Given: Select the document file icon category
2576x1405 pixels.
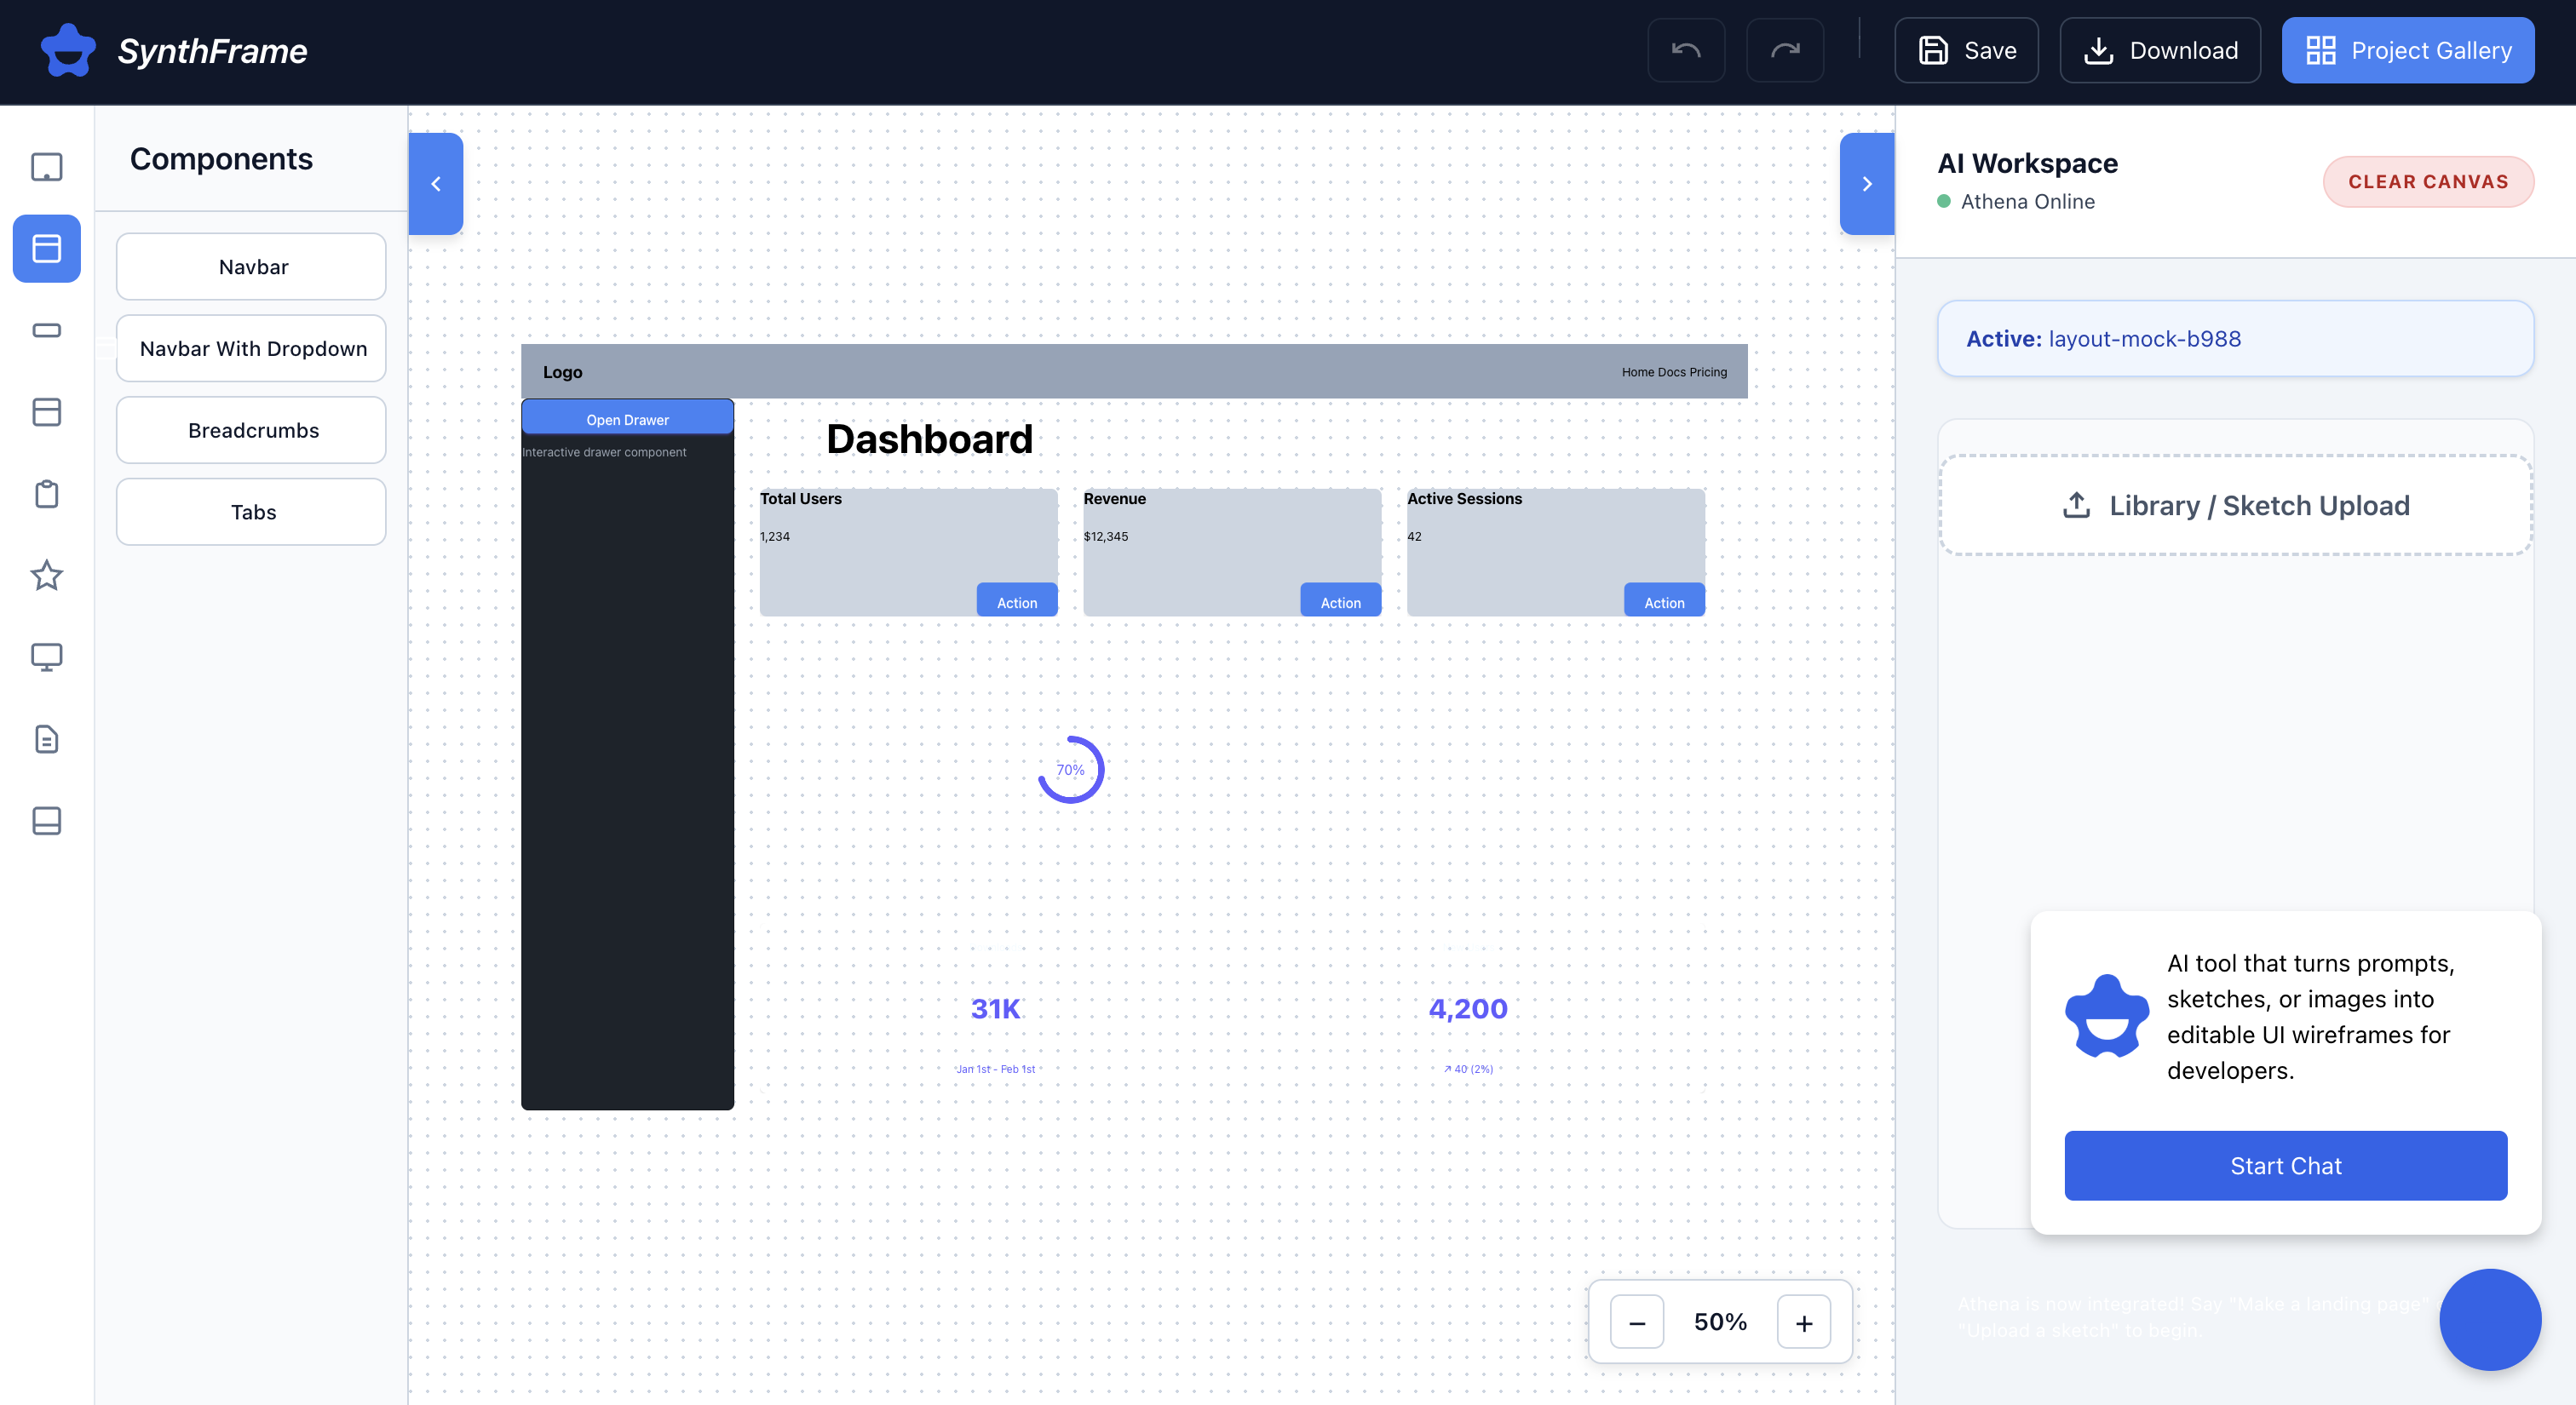Looking at the screenshot, I should click(46, 738).
